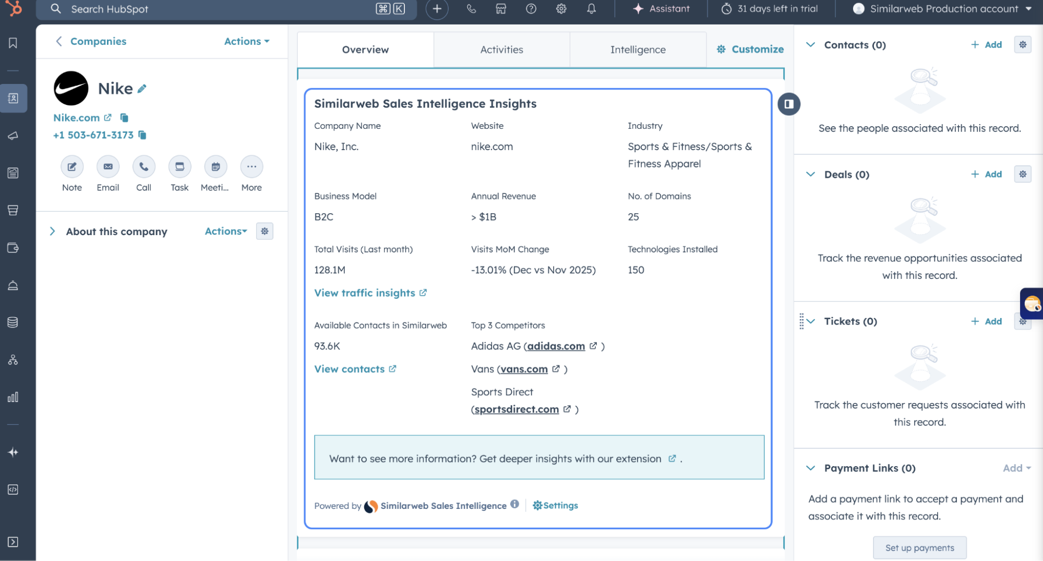Open the Reporting bar chart sidebar icon
1043x561 pixels.
[13, 397]
